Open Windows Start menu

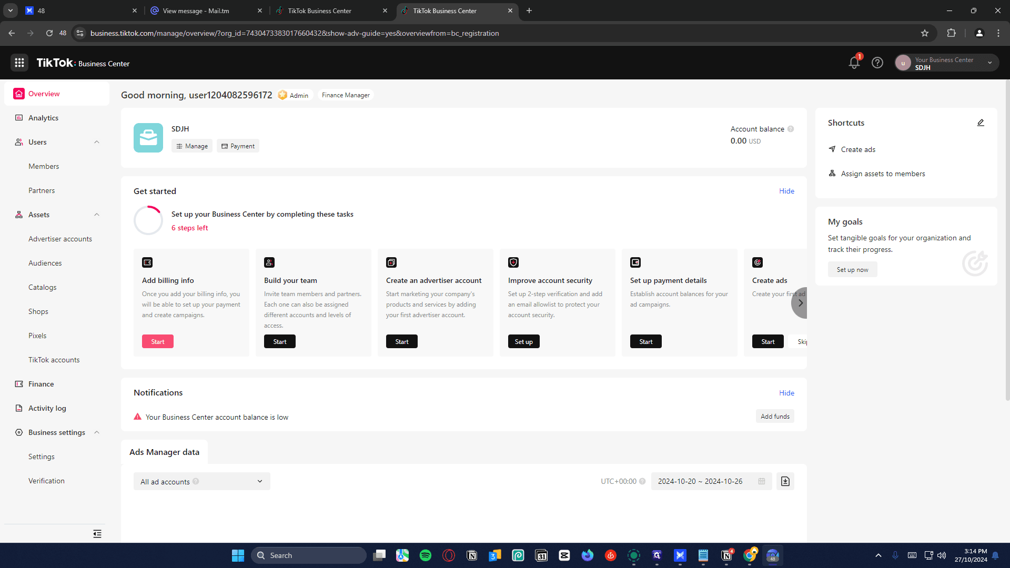(238, 555)
